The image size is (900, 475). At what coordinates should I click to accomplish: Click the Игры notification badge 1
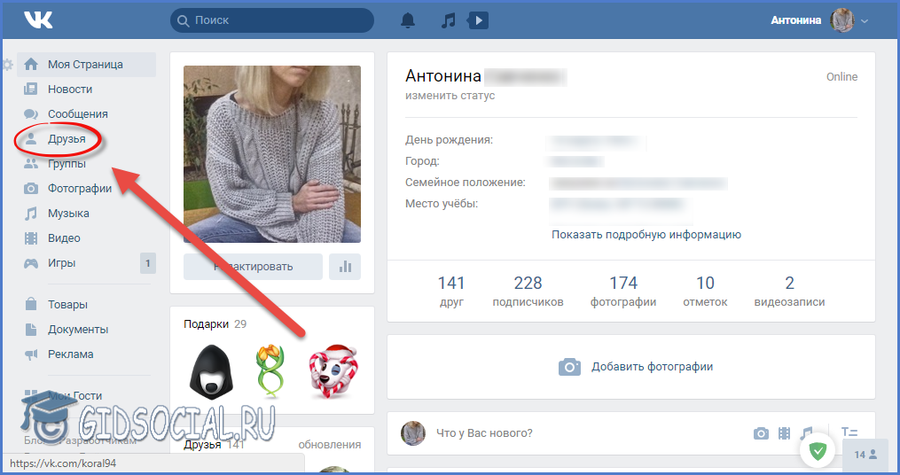147,263
